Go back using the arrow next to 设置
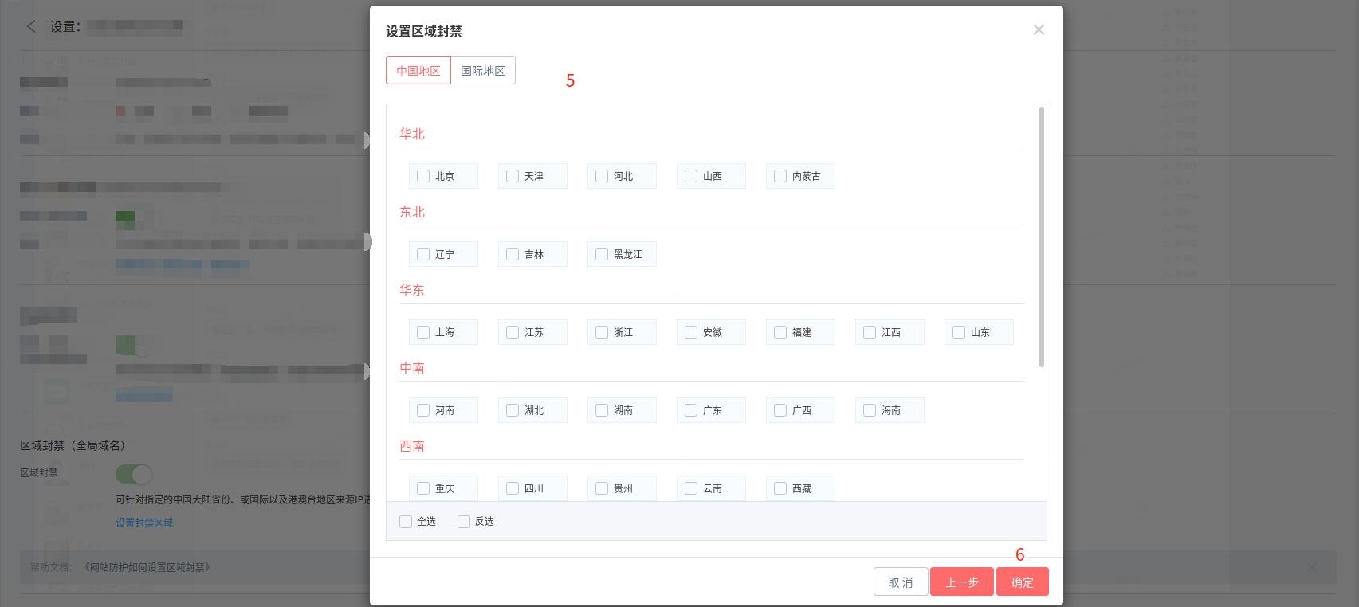 (x=31, y=26)
